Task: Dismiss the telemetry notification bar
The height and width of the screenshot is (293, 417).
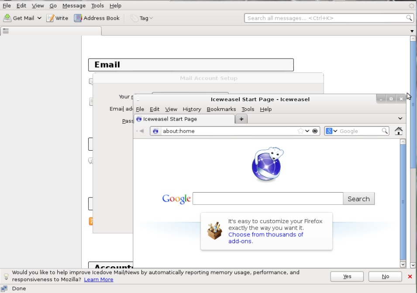Action: click(x=410, y=276)
